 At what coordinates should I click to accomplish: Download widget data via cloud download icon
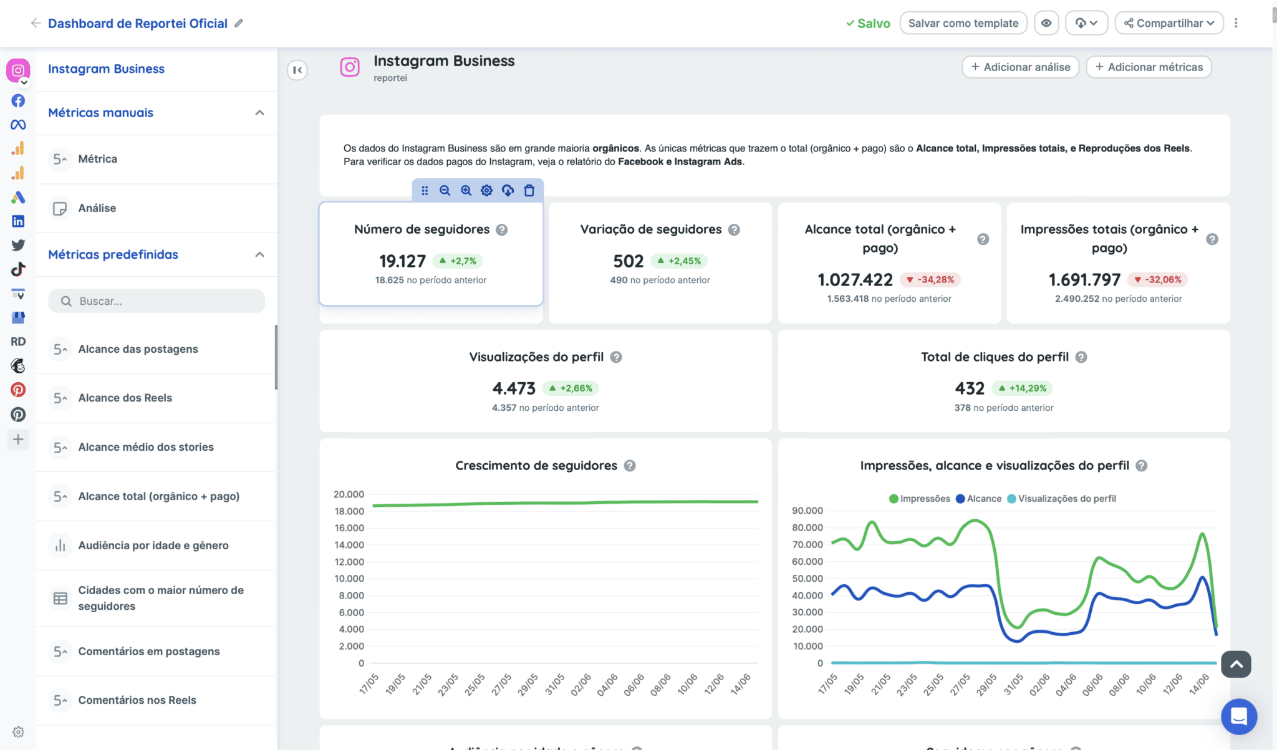[507, 191]
